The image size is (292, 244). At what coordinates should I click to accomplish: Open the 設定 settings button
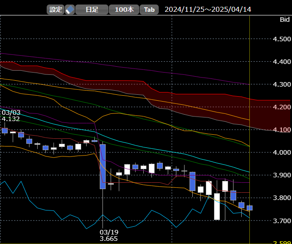pyautogui.click(x=55, y=10)
